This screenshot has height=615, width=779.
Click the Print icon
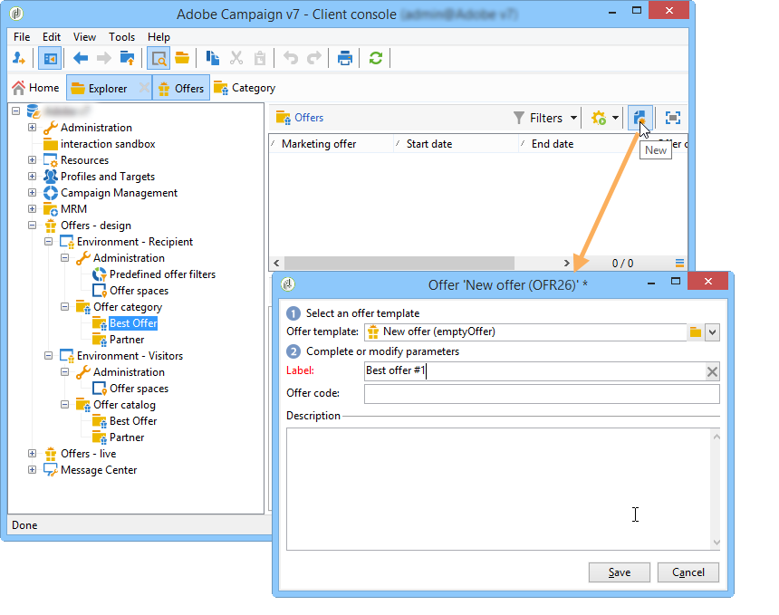[x=345, y=58]
